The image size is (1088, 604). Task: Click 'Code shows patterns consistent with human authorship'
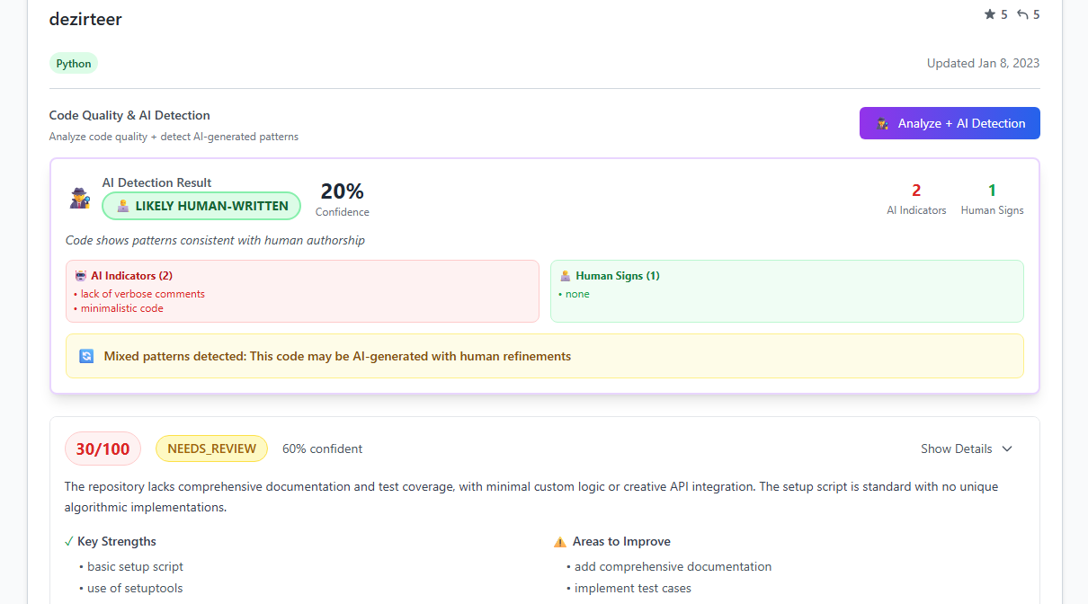click(x=215, y=240)
